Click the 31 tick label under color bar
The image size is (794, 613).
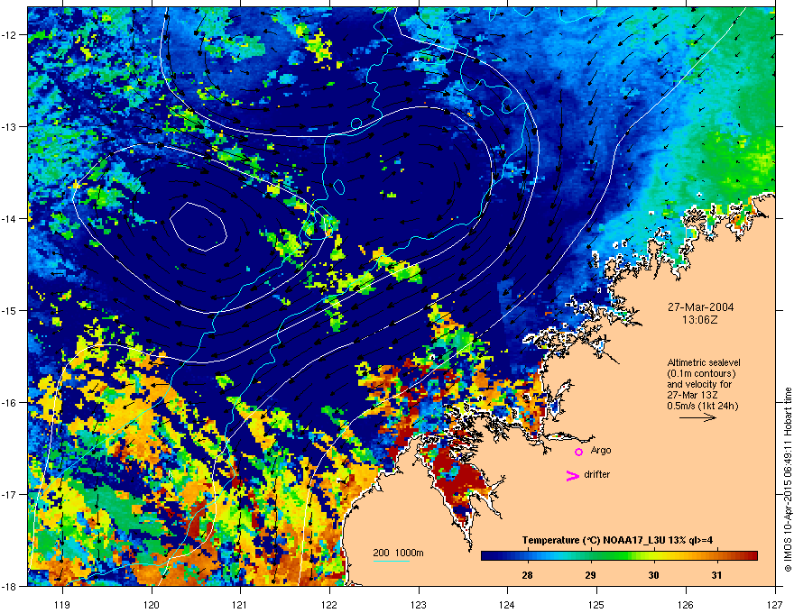(x=716, y=575)
